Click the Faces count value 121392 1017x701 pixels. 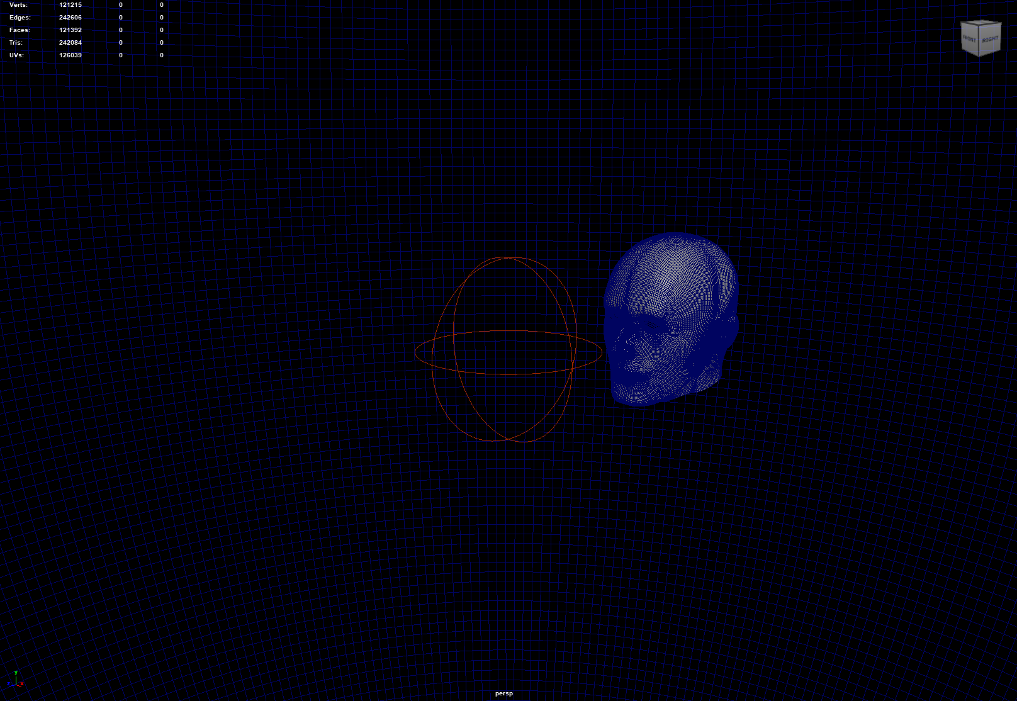click(70, 30)
